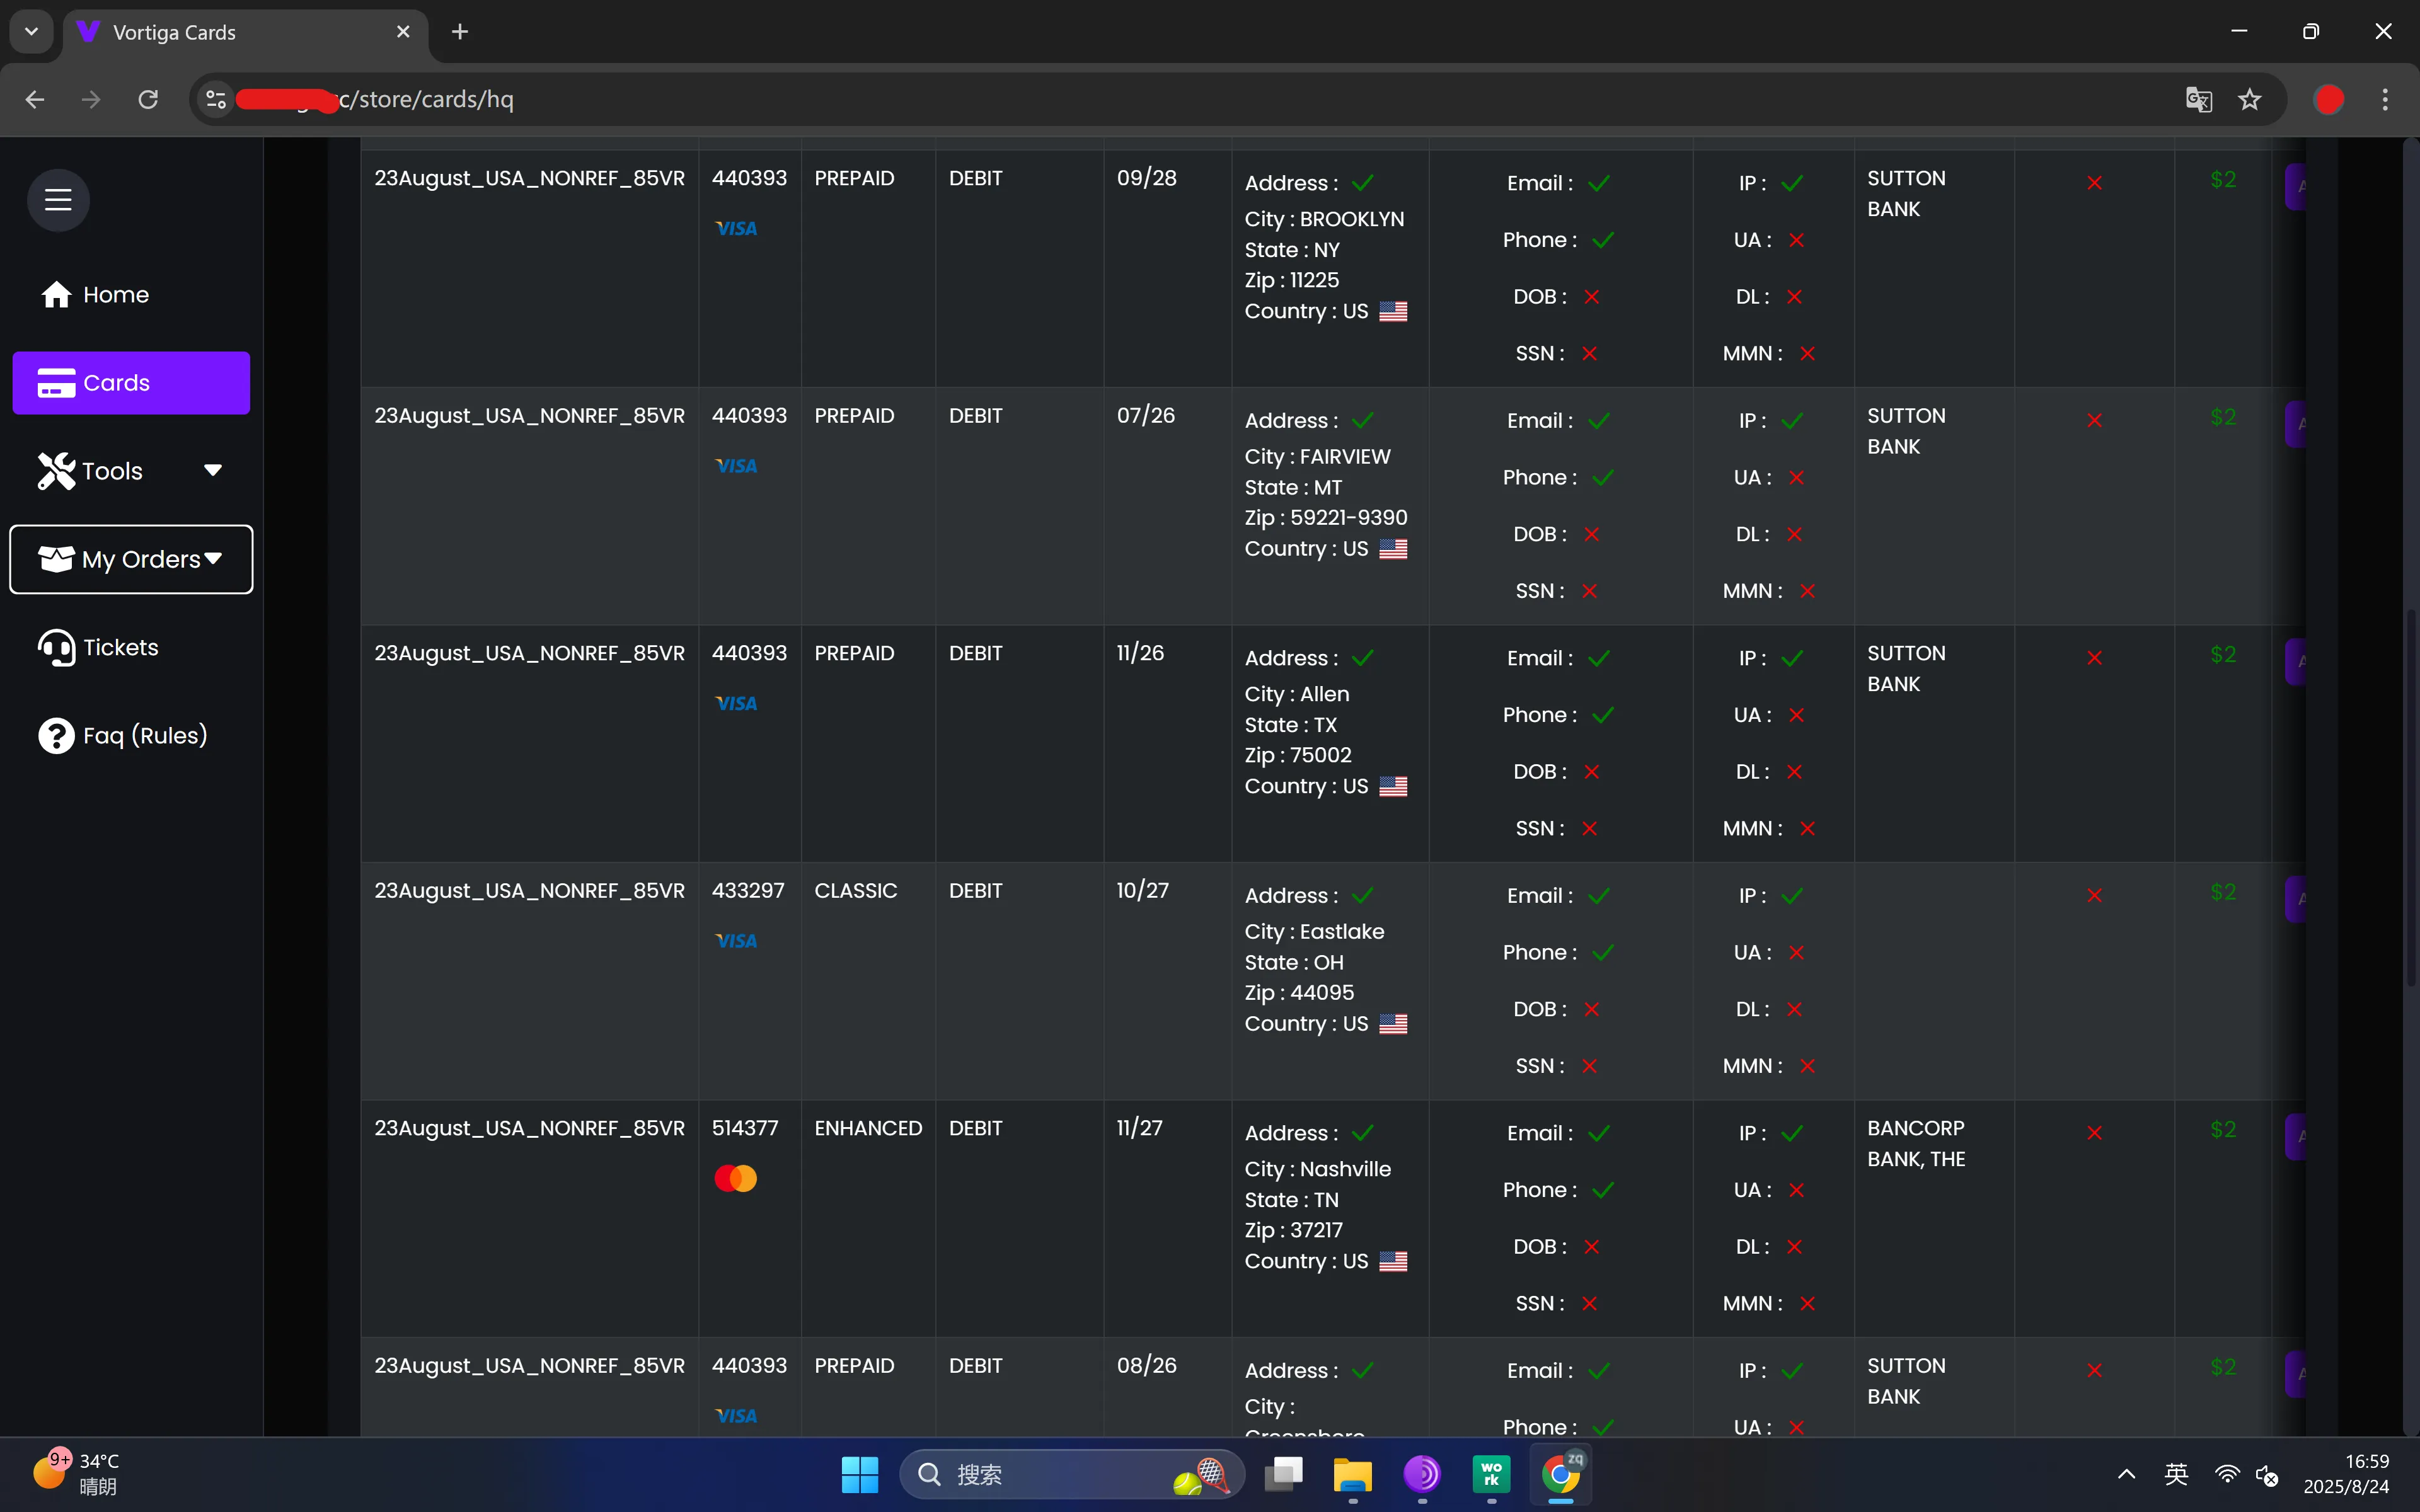Viewport: 2420px width, 1512px height.
Task: View site information icon
Action: [x=216, y=99]
